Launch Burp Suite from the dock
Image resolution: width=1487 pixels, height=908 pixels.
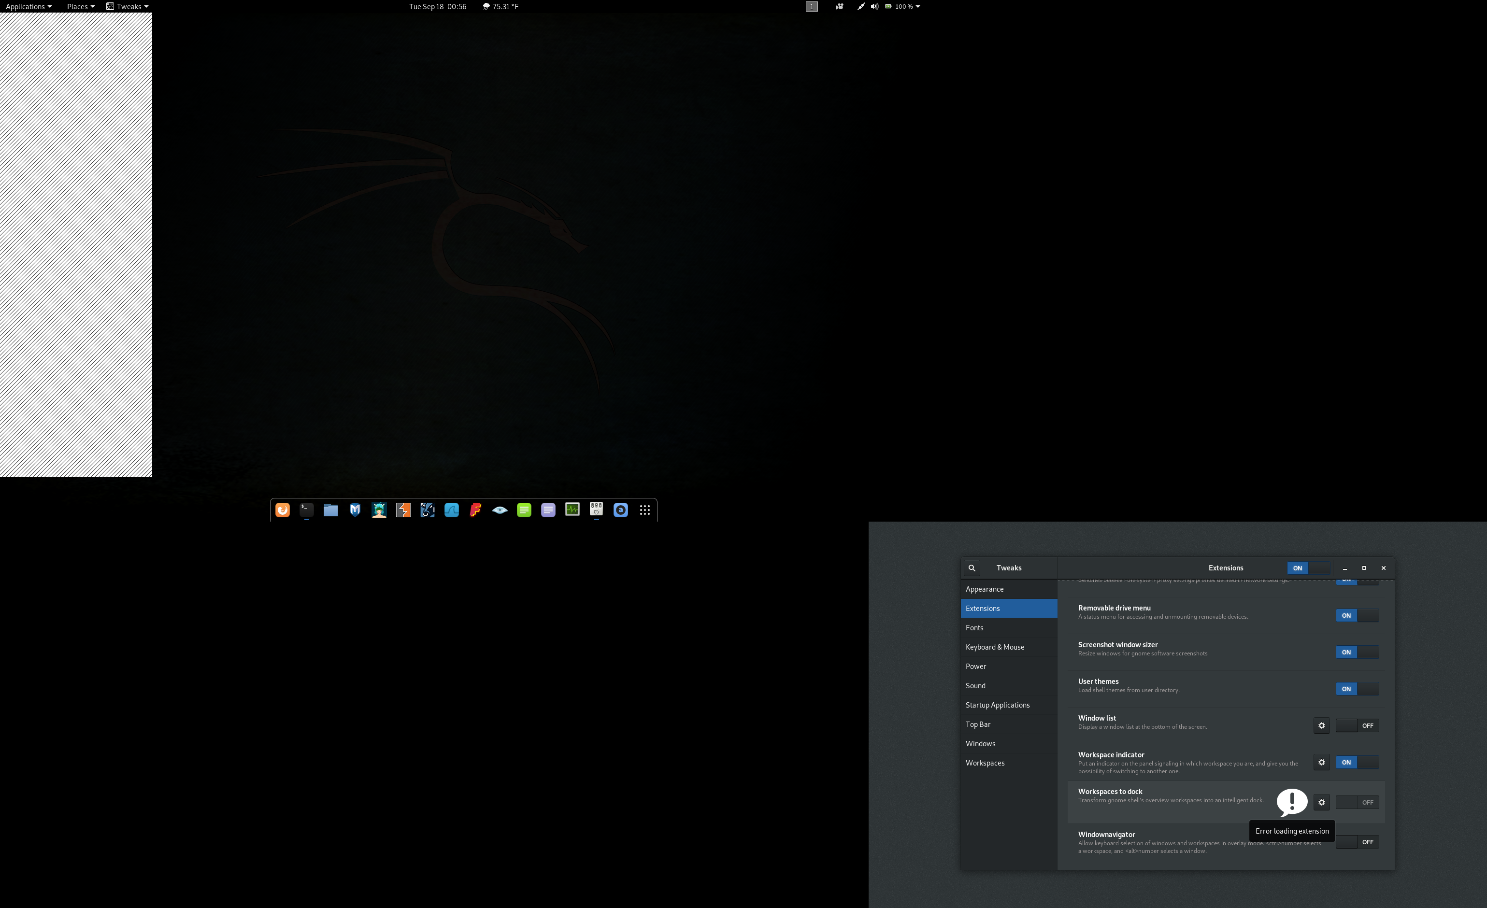(403, 511)
